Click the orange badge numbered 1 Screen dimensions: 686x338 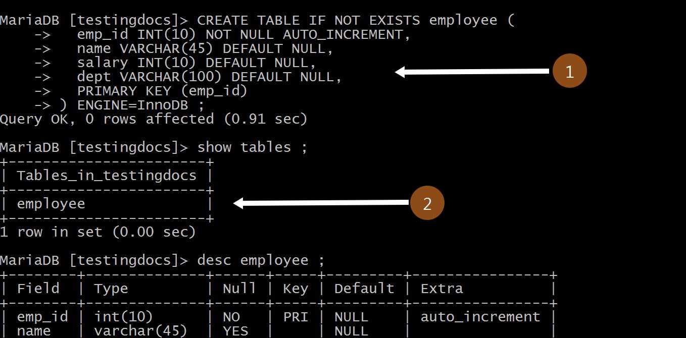[569, 71]
